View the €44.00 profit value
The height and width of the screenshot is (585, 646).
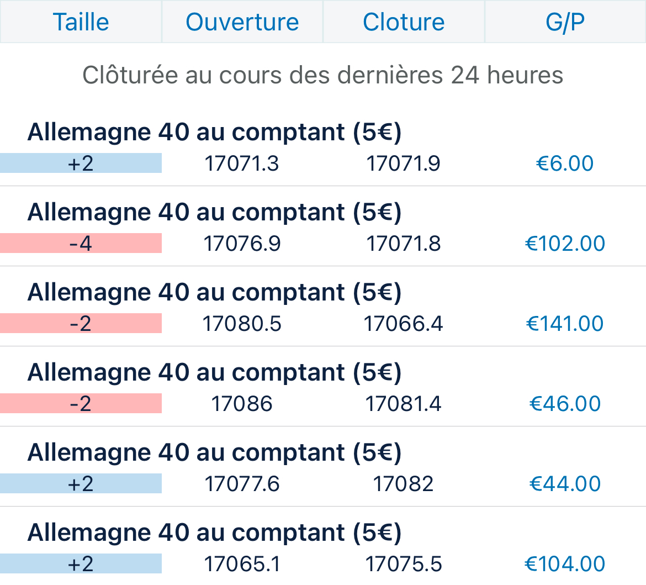(565, 484)
